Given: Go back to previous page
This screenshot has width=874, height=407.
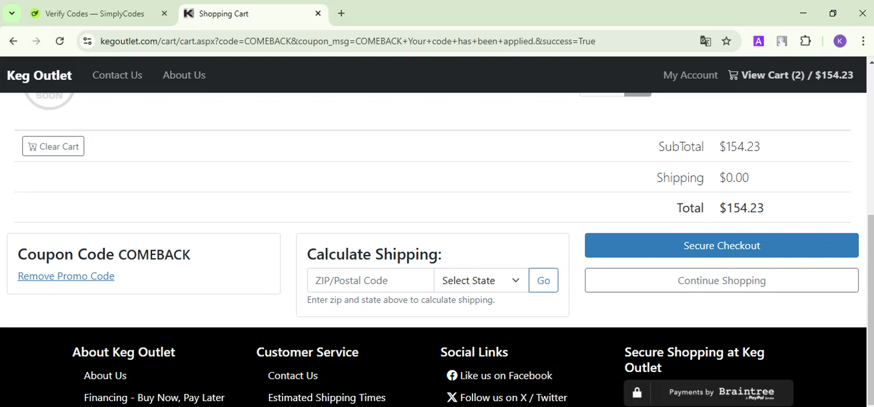Looking at the screenshot, I should (13, 41).
